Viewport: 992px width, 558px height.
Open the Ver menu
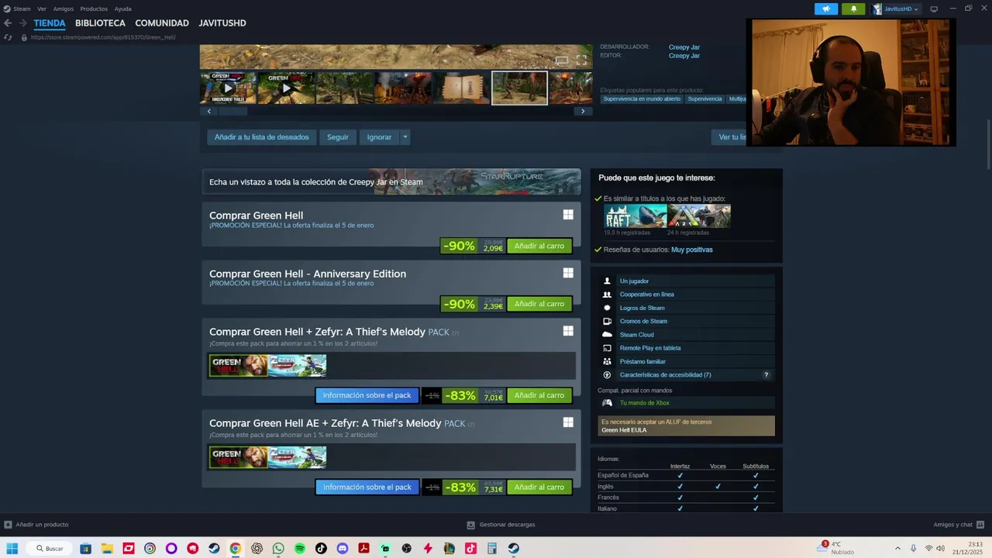42,9
